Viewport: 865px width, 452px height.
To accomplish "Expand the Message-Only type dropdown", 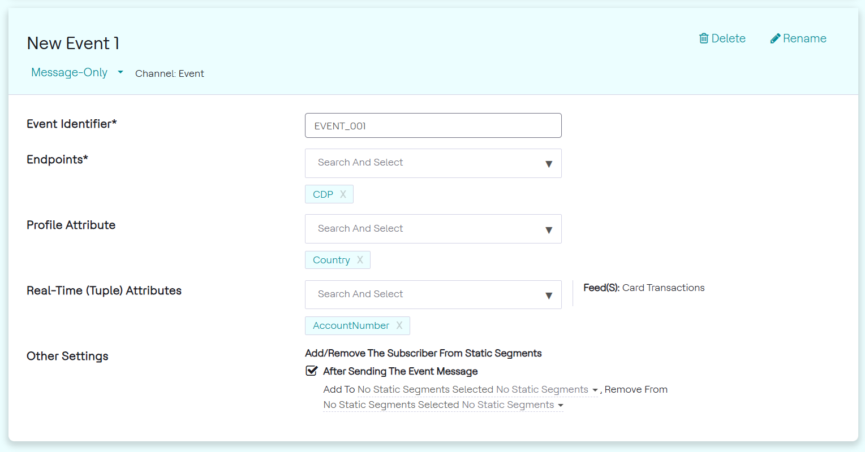I will pyautogui.click(x=121, y=72).
